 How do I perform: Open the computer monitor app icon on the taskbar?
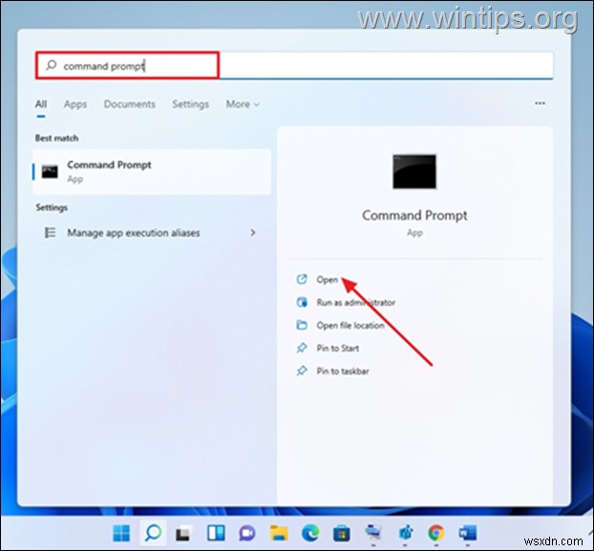373,533
